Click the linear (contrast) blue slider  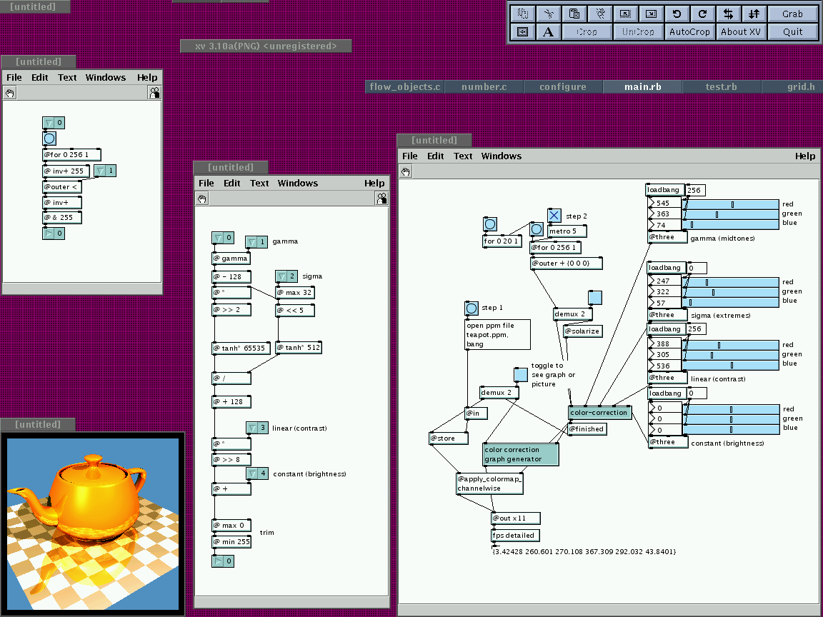731,365
